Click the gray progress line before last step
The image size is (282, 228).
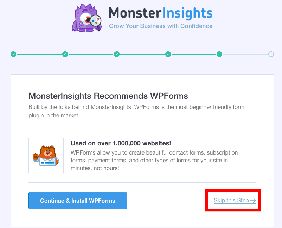(x=245, y=54)
